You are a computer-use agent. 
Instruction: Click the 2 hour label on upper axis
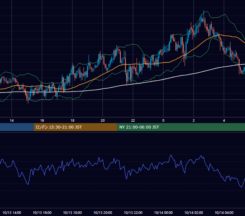click(x=193, y=121)
